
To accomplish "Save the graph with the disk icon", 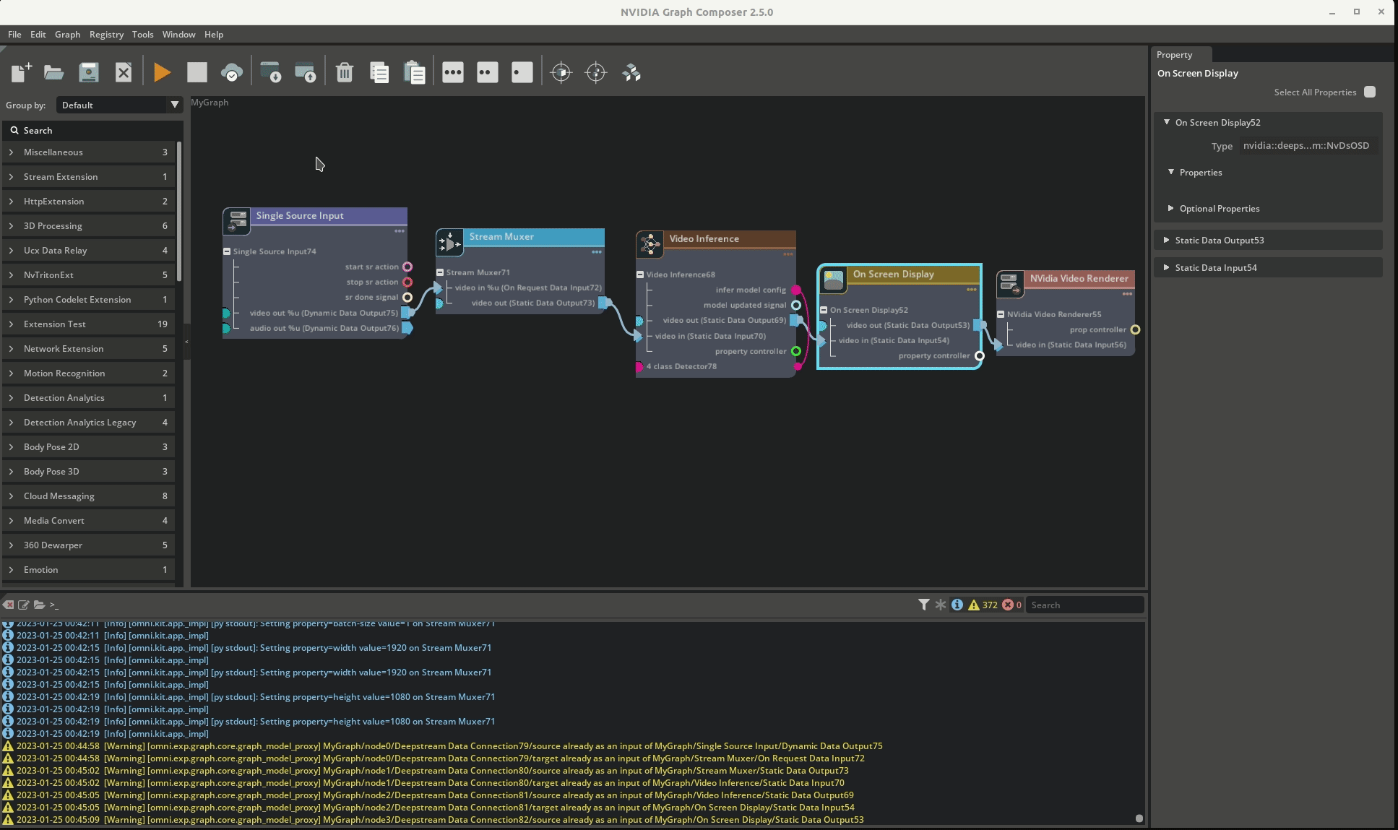I will click(88, 72).
